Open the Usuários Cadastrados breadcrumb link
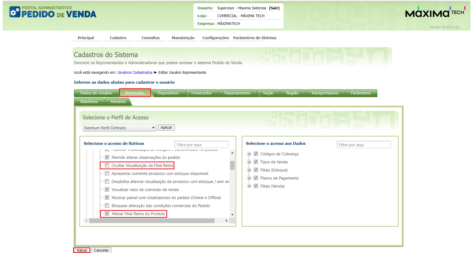475x253 pixels. pos(135,72)
